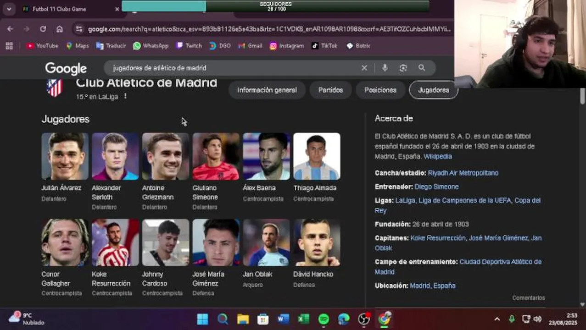Open the apps grid icon in bookmarks bar
The height and width of the screenshot is (330, 586).
9,46
